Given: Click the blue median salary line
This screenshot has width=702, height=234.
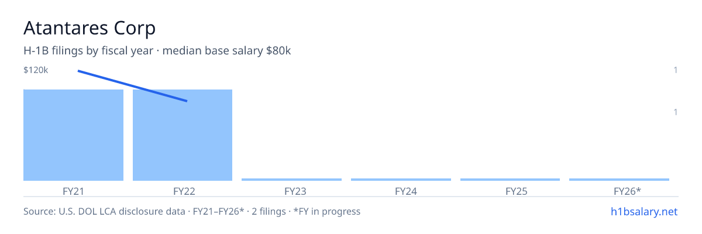Looking at the screenshot, I should 132,86.
